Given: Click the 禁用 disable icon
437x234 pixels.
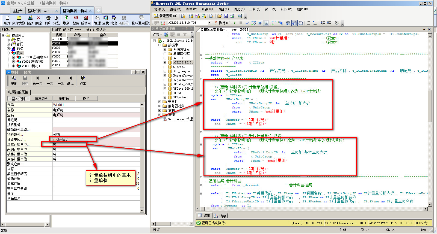Looking at the screenshot, I should point(76,18).
